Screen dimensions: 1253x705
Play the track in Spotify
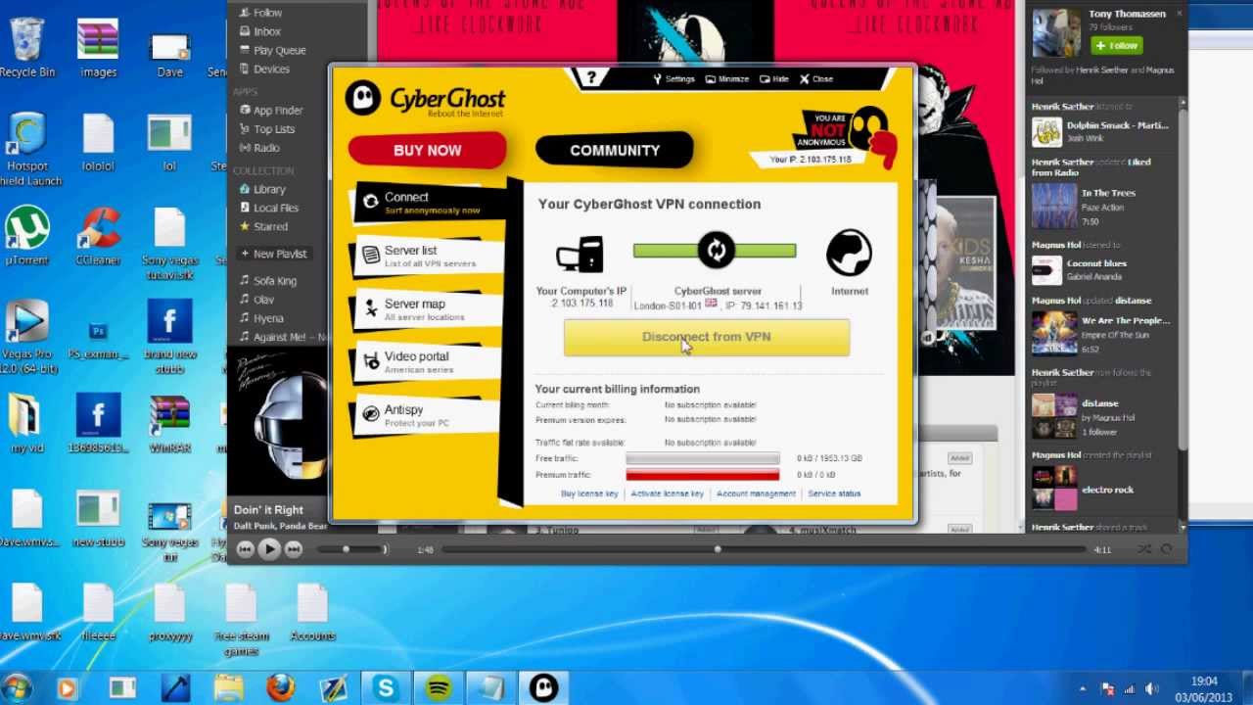click(x=269, y=549)
